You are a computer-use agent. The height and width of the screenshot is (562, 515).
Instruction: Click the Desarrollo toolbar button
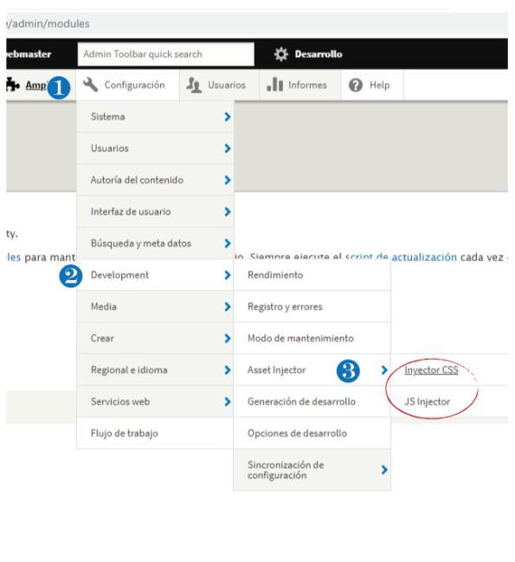(308, 54)
